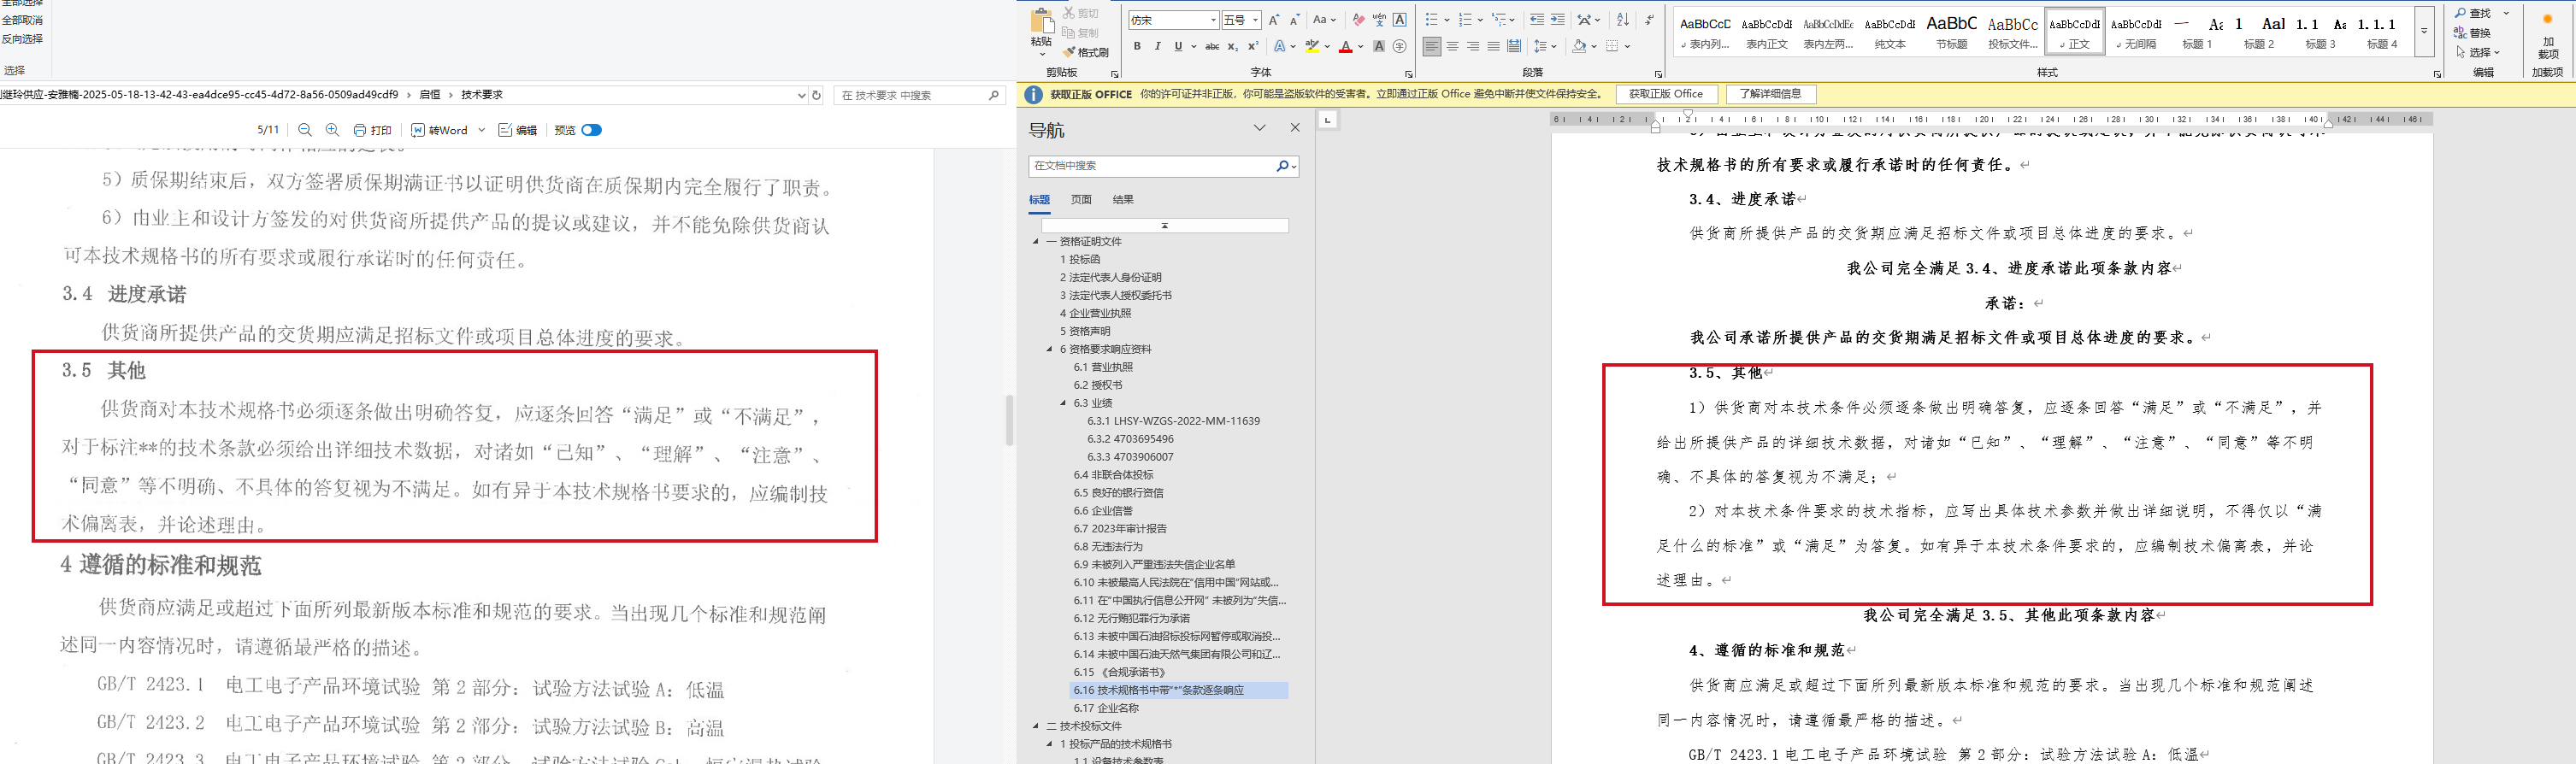Sort text with the A-Z sort icon

(x=1623, y=20)
